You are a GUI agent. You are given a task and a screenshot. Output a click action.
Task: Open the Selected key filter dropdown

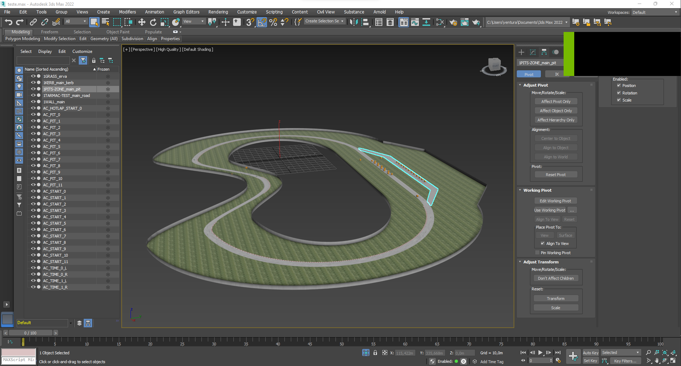pyautogui.click(x=621, y=353)
